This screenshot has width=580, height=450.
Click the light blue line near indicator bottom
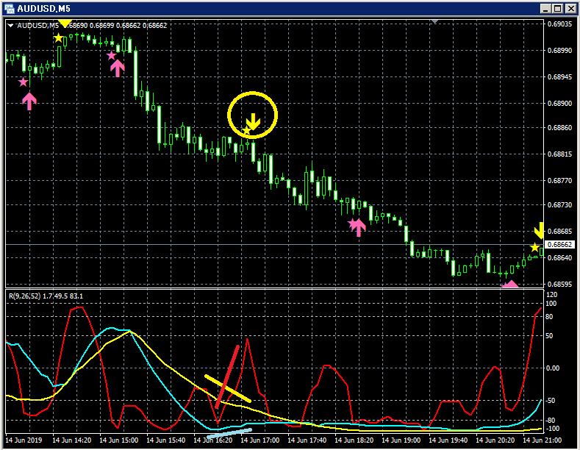[x=229, y=433]
